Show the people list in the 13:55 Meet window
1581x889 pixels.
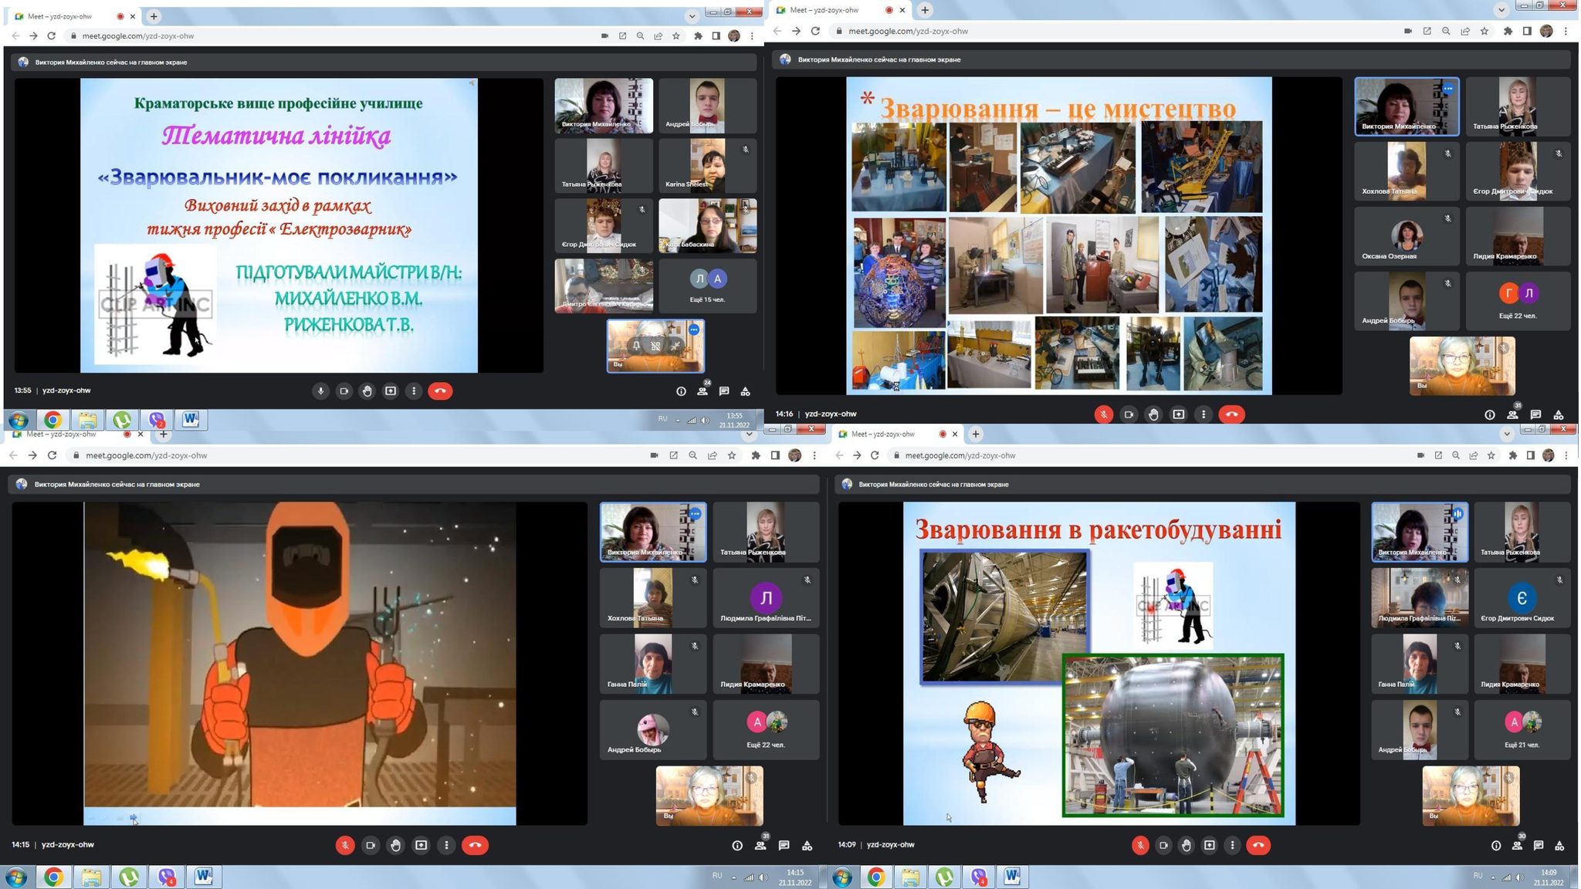click(x=702, y=391)
